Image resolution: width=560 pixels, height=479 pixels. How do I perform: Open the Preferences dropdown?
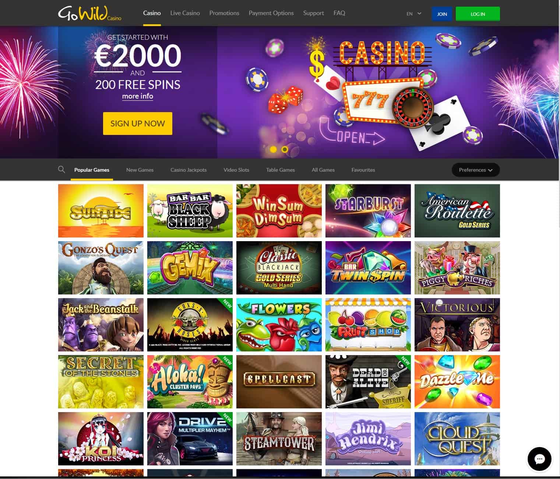point(476,170)
